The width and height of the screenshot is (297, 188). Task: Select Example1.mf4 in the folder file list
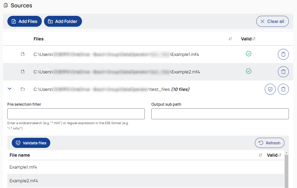pyautogui.click(x=23, y=167)
